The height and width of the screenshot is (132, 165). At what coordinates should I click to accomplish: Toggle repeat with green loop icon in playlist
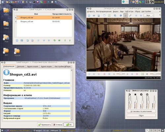(54, 40)
